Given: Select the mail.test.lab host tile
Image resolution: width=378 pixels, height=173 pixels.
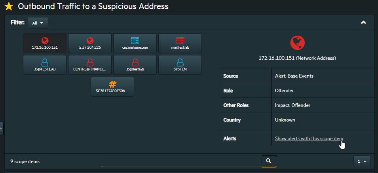Looking at the screenshot, I should click(180, 43).
